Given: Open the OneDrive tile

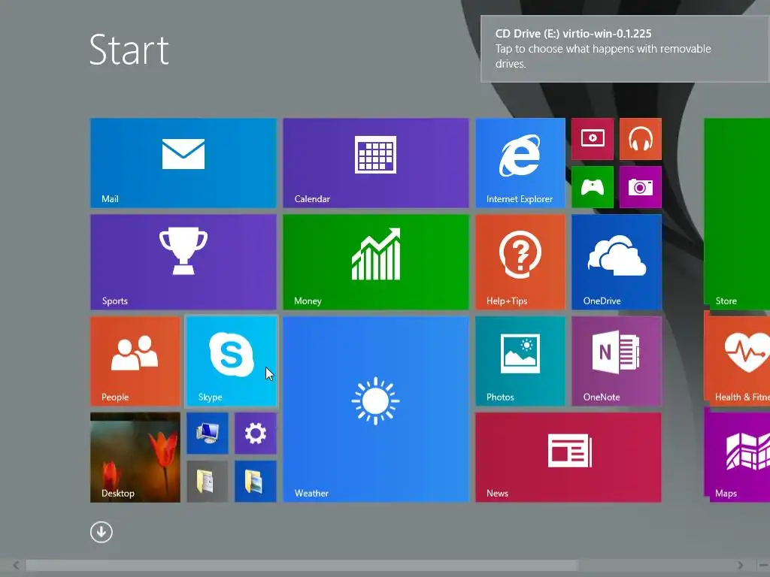Looking at the screenshot, I should coord(617,262).
